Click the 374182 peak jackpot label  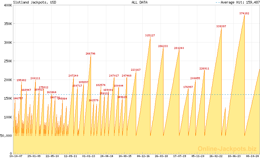(244, 13)
